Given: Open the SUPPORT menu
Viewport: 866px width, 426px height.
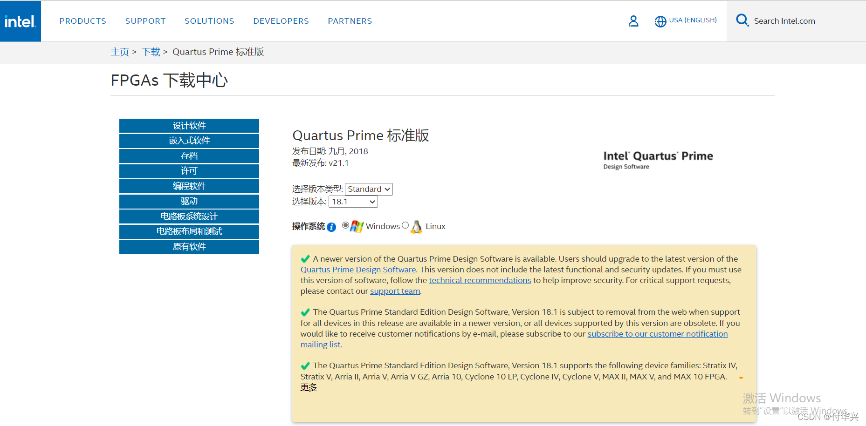Looking at the screenshot, I should (145, 21).
